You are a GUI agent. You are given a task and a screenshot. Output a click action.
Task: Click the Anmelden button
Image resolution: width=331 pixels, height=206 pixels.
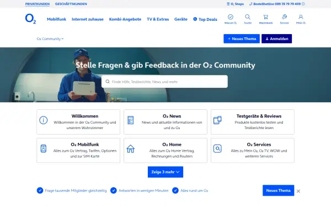click(x=277, y=38)
